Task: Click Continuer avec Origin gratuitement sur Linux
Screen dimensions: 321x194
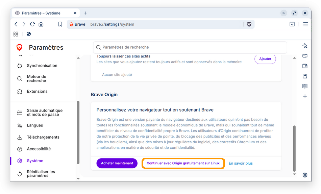Action: click(x=183, y=163)
